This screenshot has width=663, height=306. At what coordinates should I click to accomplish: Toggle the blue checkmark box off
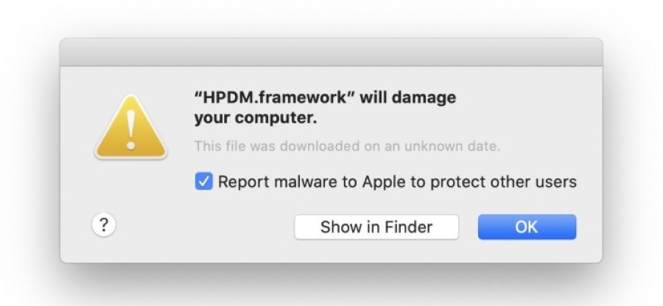click(203, 181)
